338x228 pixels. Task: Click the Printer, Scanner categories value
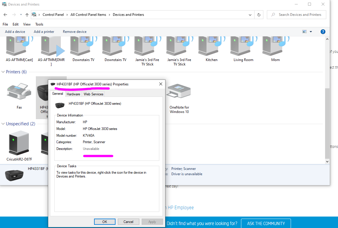94,142
